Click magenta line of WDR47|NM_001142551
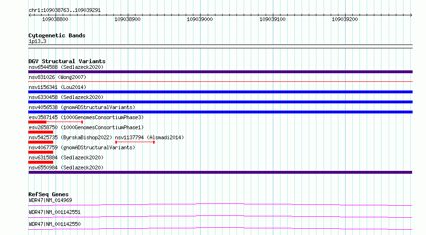The height and width of the screenshot is (235, 426). click(220, 216)
